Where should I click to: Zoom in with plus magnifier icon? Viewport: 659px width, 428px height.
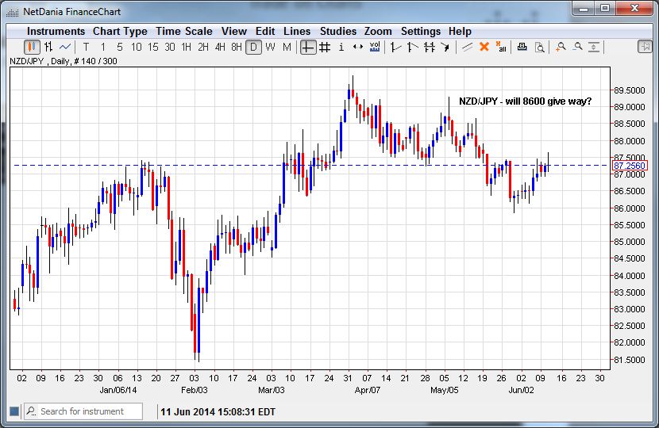tap(561, 47)
